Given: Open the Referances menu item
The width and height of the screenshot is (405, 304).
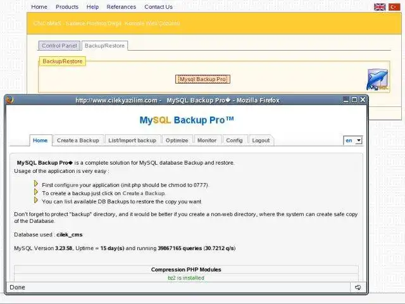Looking at the screenshot, I should tap(121, 7).
